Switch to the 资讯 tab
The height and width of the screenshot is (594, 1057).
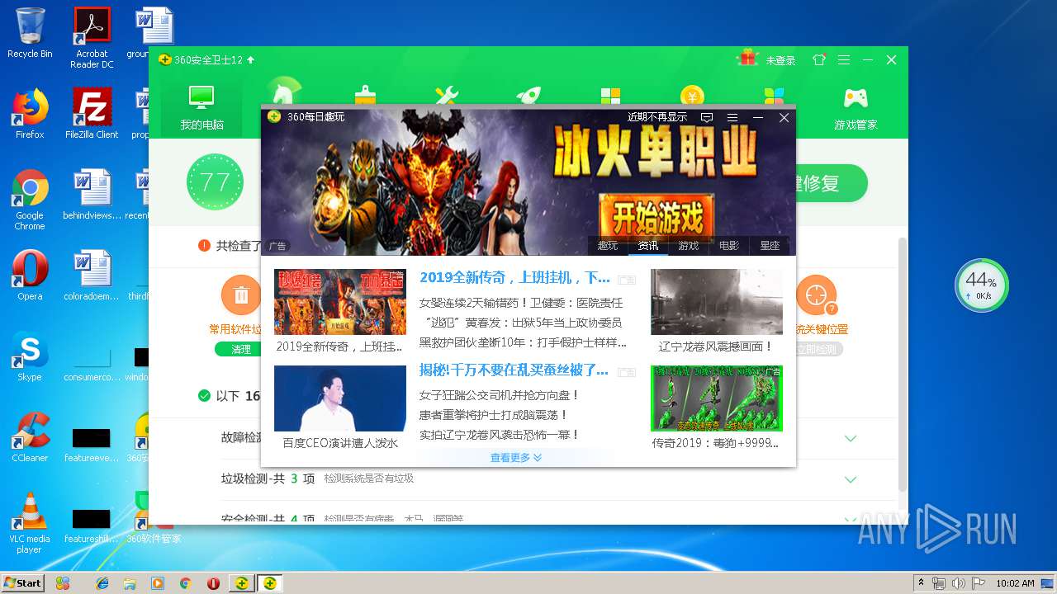click(648, 246)
